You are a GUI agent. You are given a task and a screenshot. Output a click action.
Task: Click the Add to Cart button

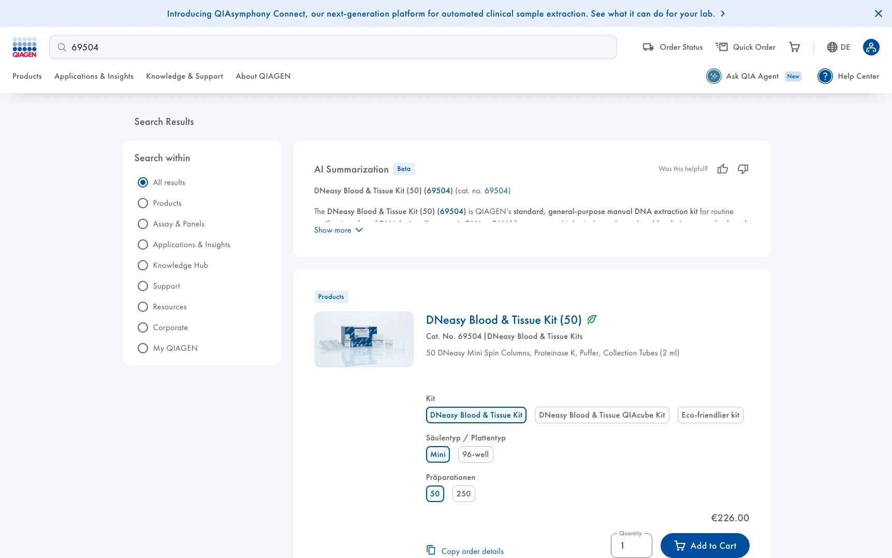(x=705, y=546)
